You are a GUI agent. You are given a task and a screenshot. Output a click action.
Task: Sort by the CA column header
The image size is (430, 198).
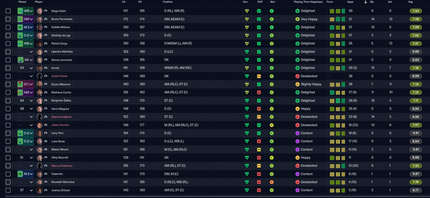tap(124, 2)
